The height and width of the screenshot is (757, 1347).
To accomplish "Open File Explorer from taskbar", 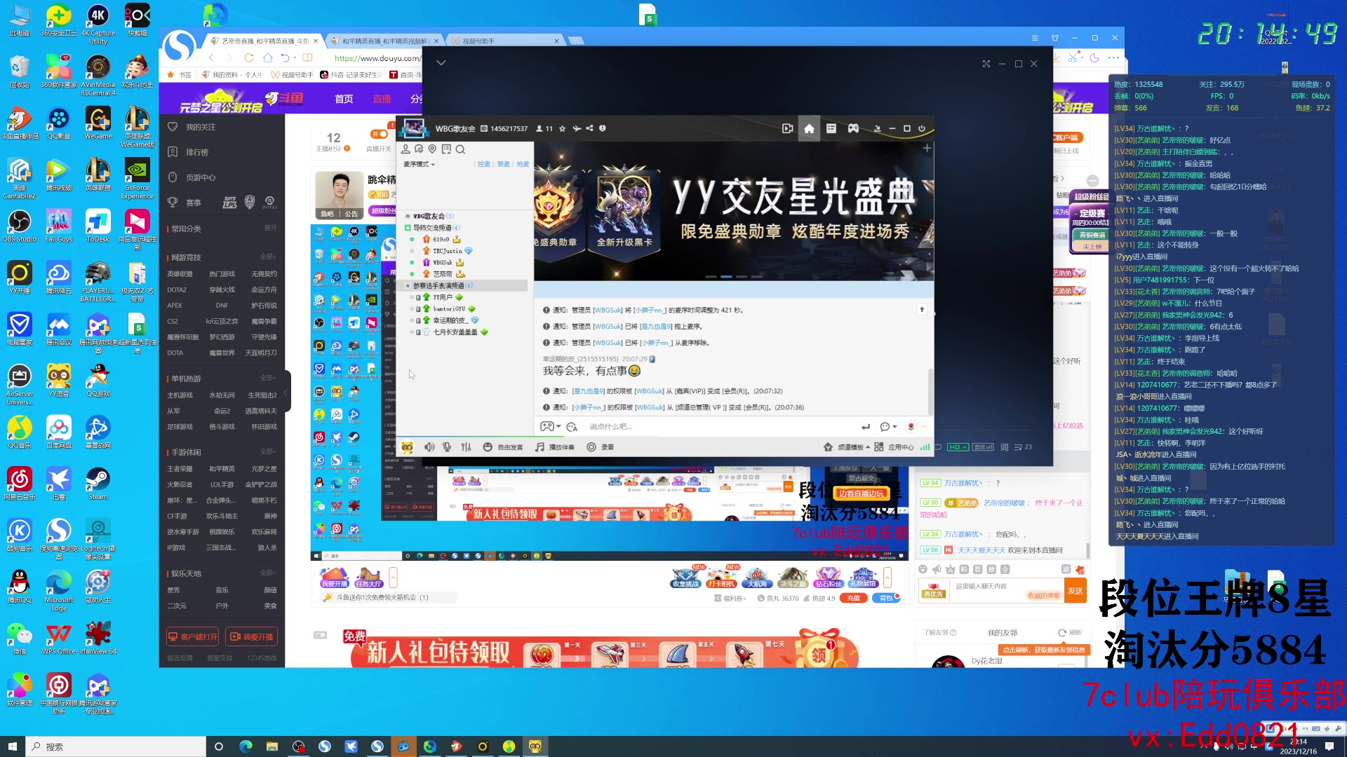I will coord(272,746).
